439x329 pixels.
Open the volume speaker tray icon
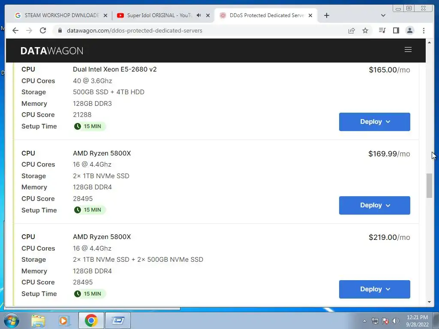click(396, 321)
